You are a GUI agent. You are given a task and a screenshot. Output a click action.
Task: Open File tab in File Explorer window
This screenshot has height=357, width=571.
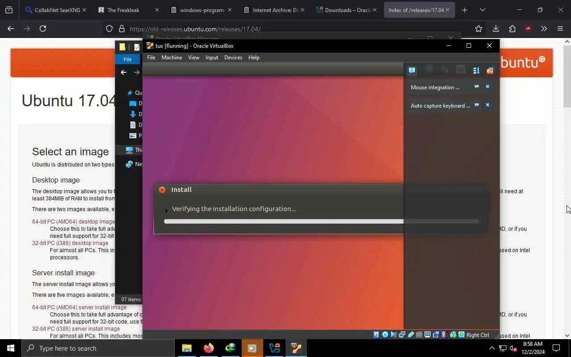point(128,59)
